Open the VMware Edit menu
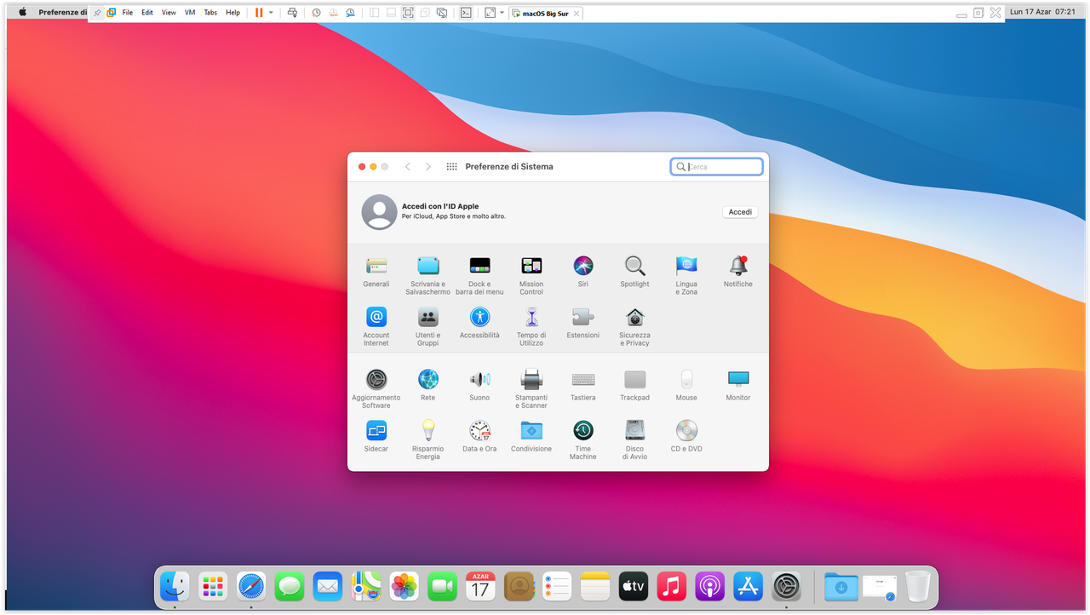The image size is (1090, 615). pos(147,13)
